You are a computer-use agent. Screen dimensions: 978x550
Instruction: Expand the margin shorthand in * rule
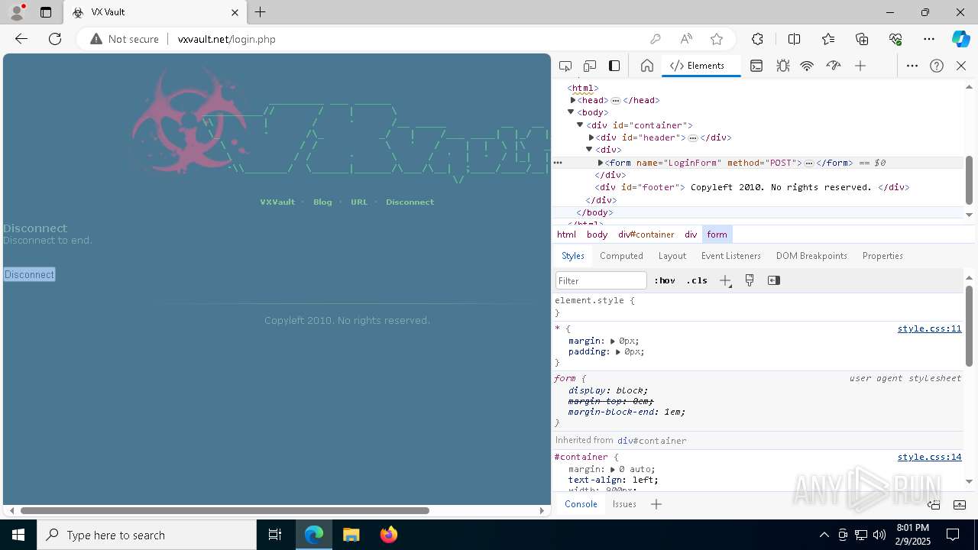pyautogui.click(x=613, y=341)
